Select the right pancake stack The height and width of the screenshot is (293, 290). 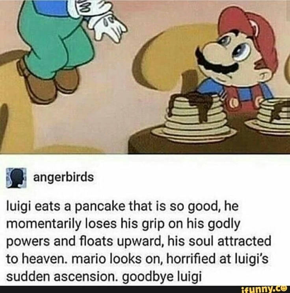coord(270,118)
